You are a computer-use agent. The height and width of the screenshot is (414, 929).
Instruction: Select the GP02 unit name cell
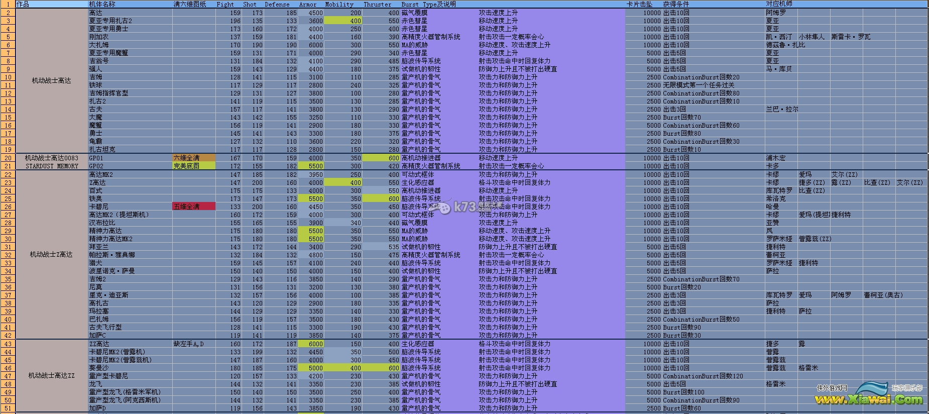click(x=130, y=166)
